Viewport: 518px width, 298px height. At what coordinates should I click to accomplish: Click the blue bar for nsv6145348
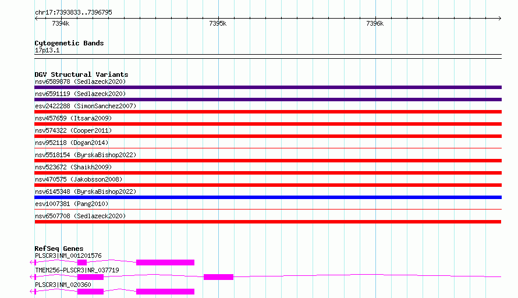[x=268, y=197]
